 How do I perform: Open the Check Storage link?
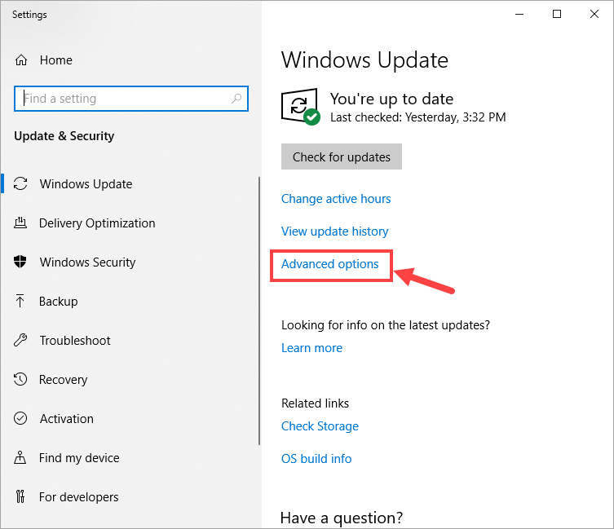pos(320,426)
